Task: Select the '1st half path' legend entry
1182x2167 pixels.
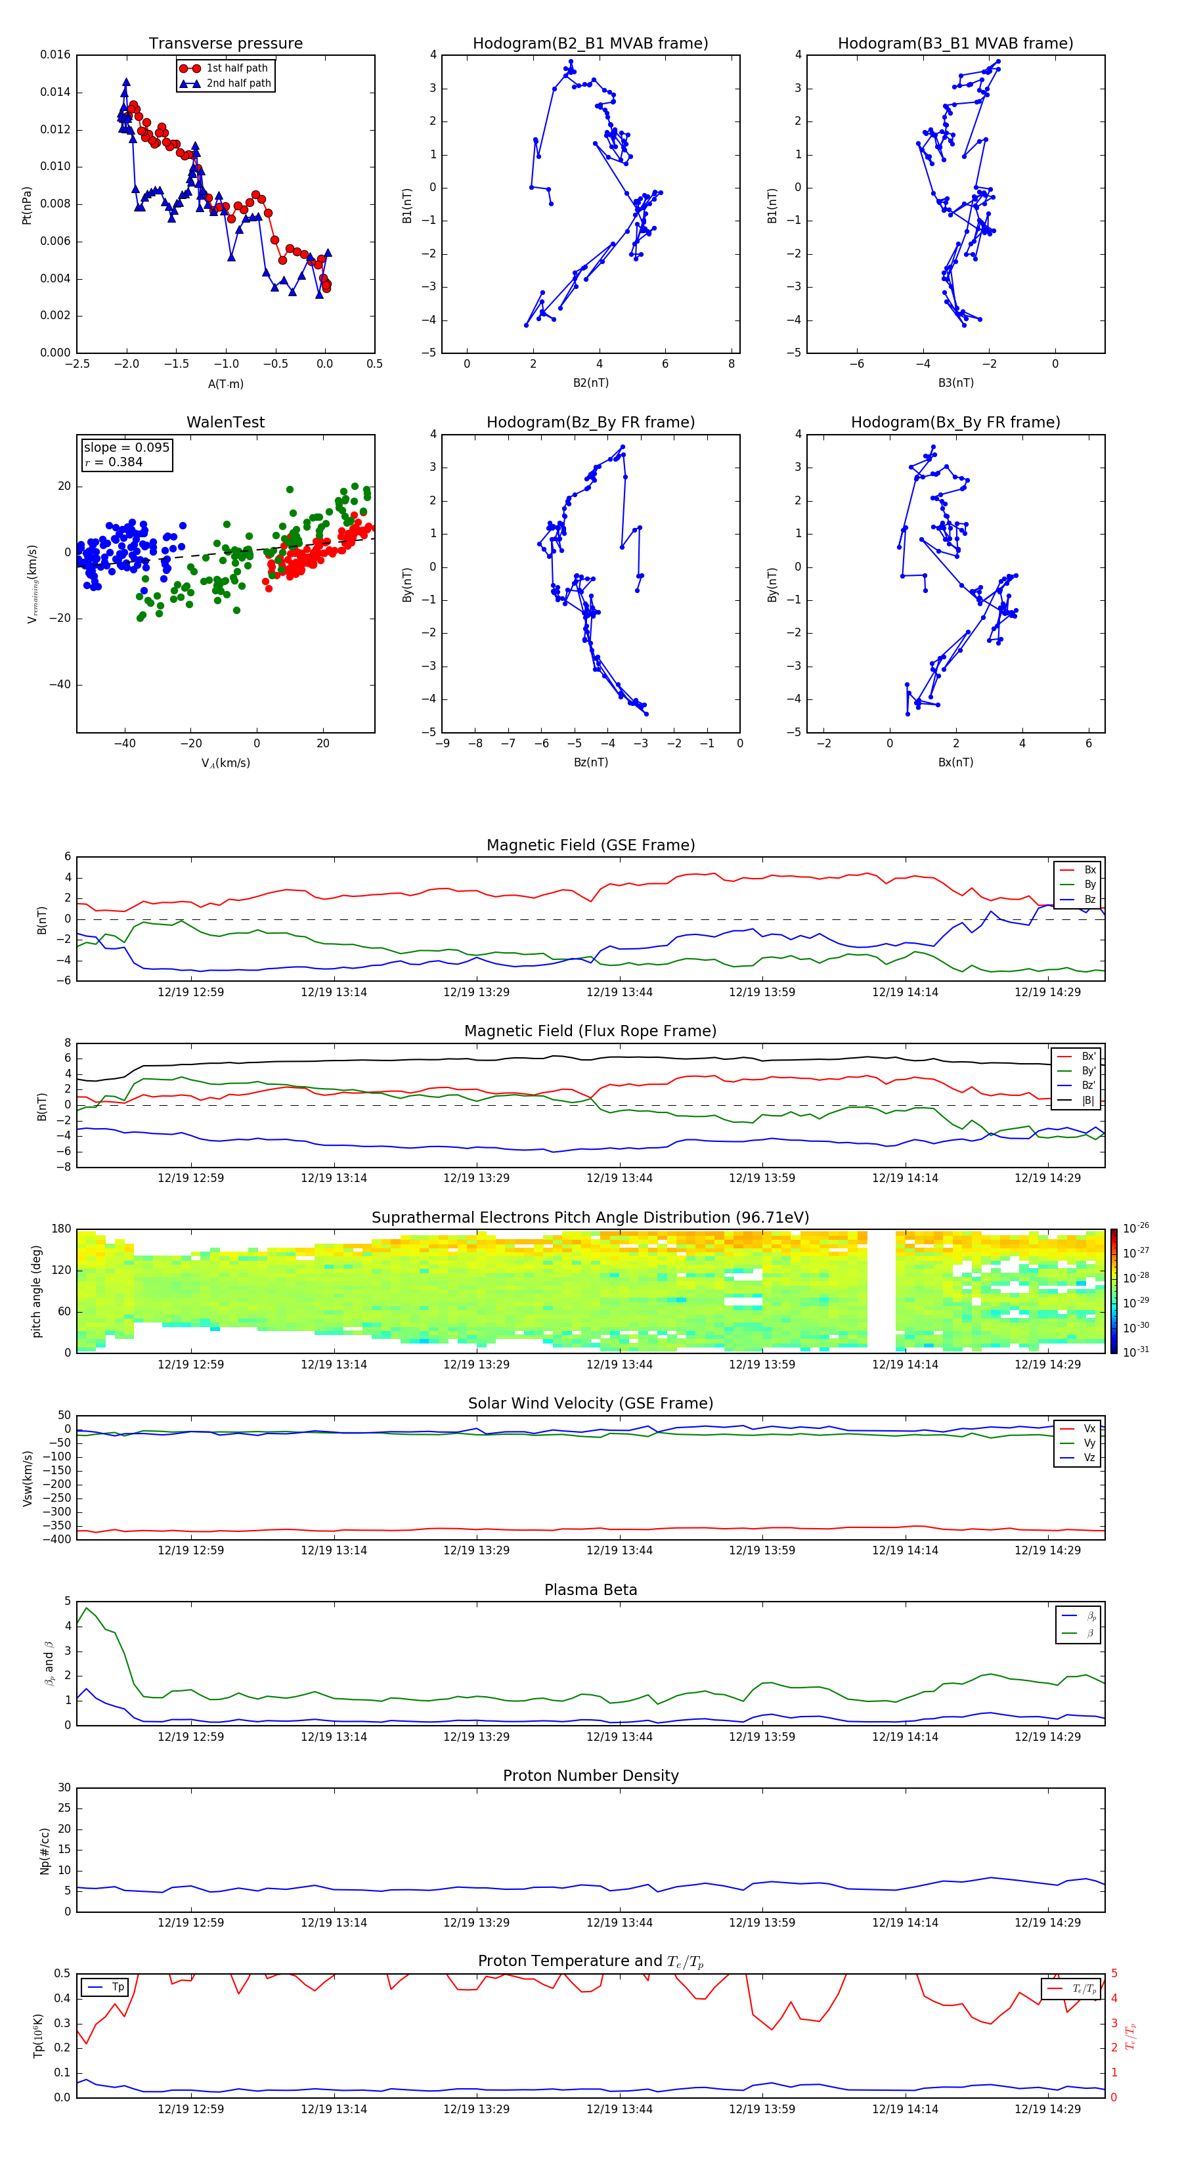Action: click(x=225, y=68)
